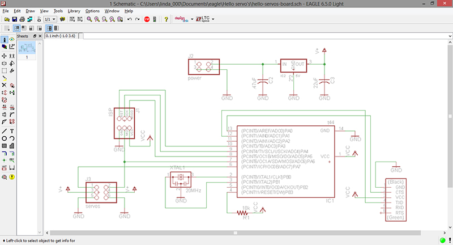Click the Zoom select area icon

(x=120, y=19)
